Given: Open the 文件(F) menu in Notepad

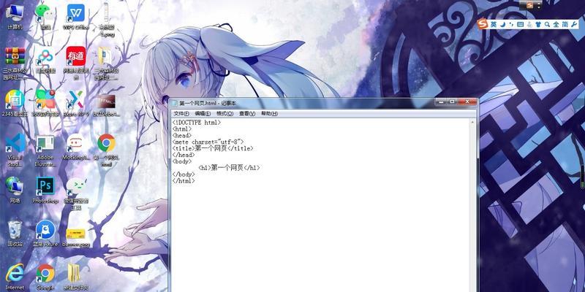Looking at the screenshot, I should (x=181, y=114).
